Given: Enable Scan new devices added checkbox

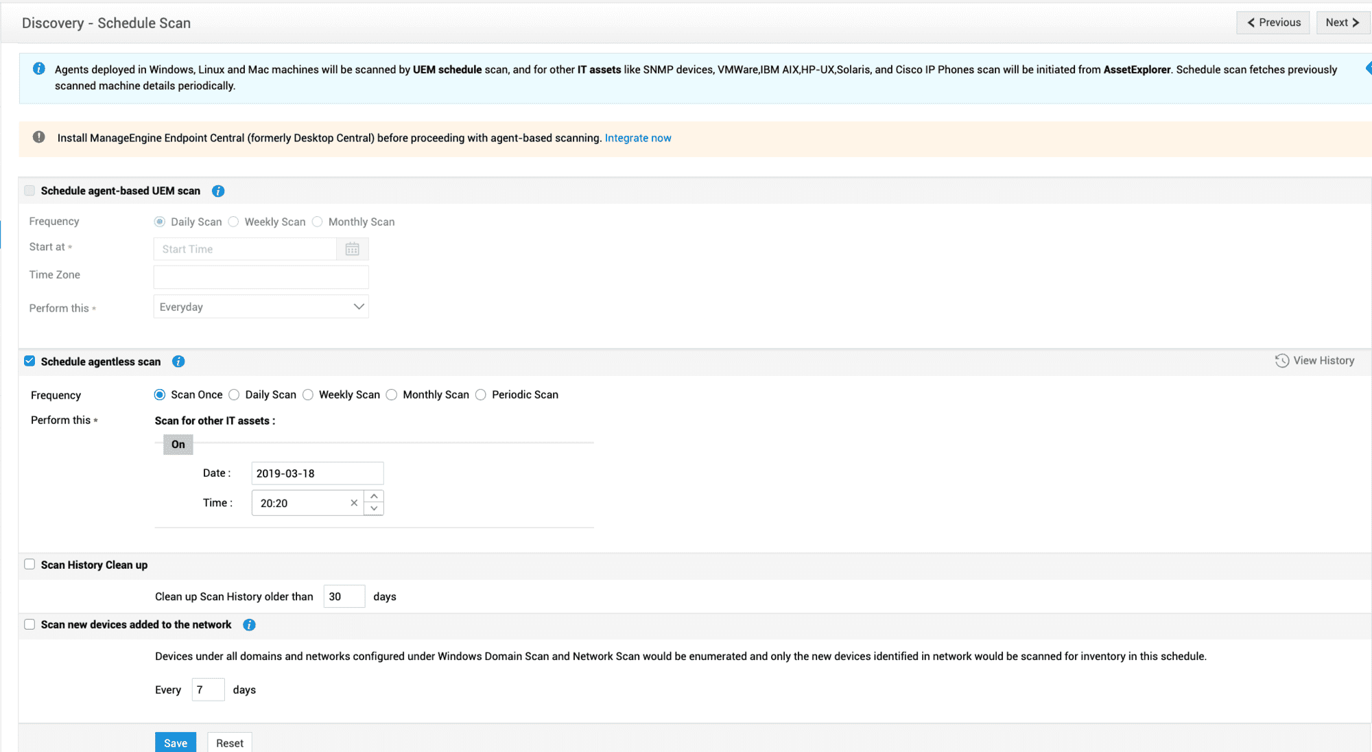Looking at the screenshot, I should point(29,624).
